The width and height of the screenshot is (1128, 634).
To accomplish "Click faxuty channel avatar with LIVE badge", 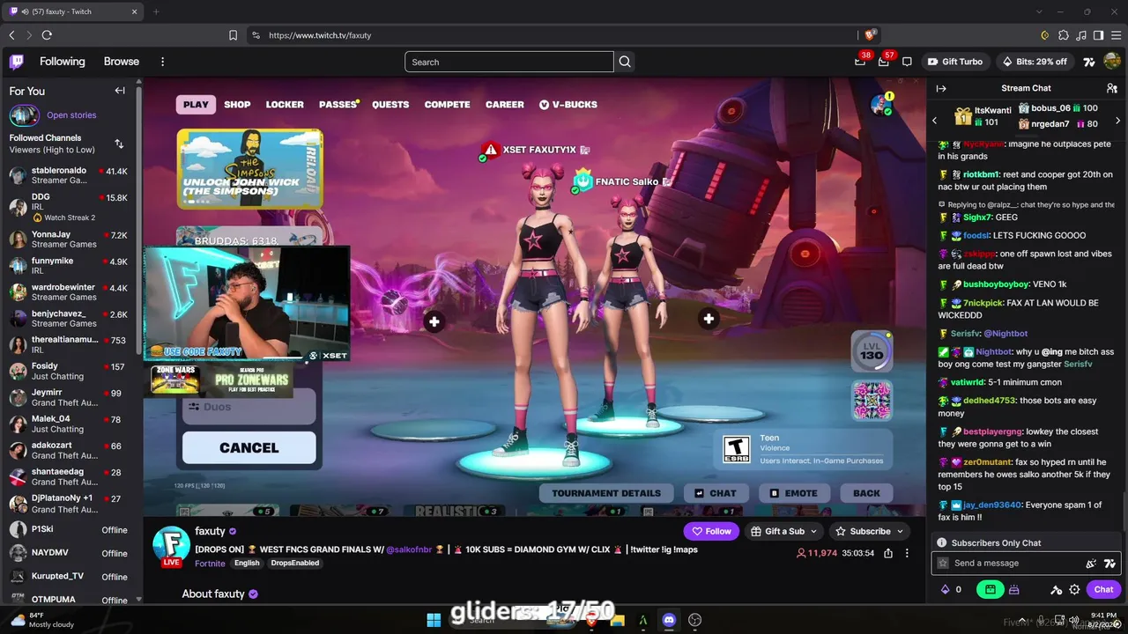I will tap(171, 545).
